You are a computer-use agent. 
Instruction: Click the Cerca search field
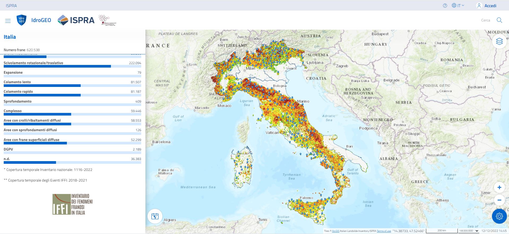pyautogui.click(x=485, y=20)
